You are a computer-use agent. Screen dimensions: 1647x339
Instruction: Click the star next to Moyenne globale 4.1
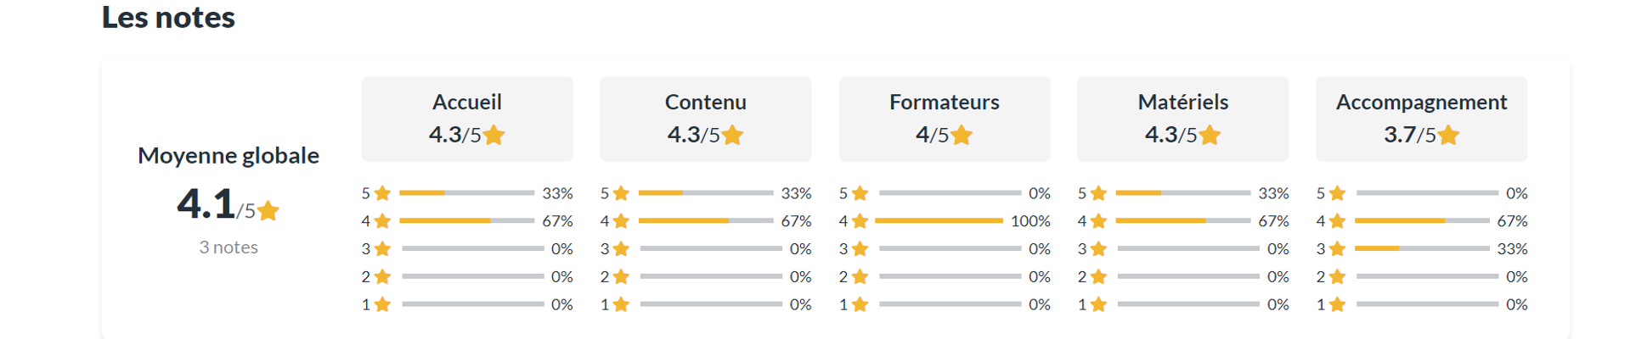(268, 210)
